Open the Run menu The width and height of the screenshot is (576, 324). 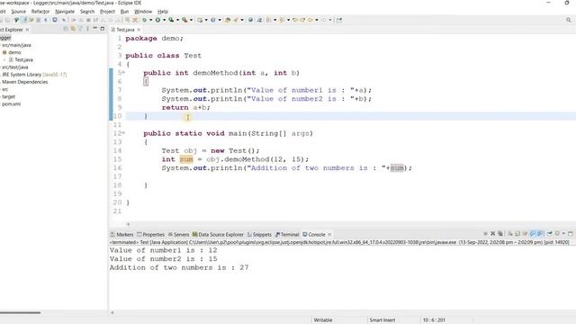pyautogui.click(x=124, y=12)
